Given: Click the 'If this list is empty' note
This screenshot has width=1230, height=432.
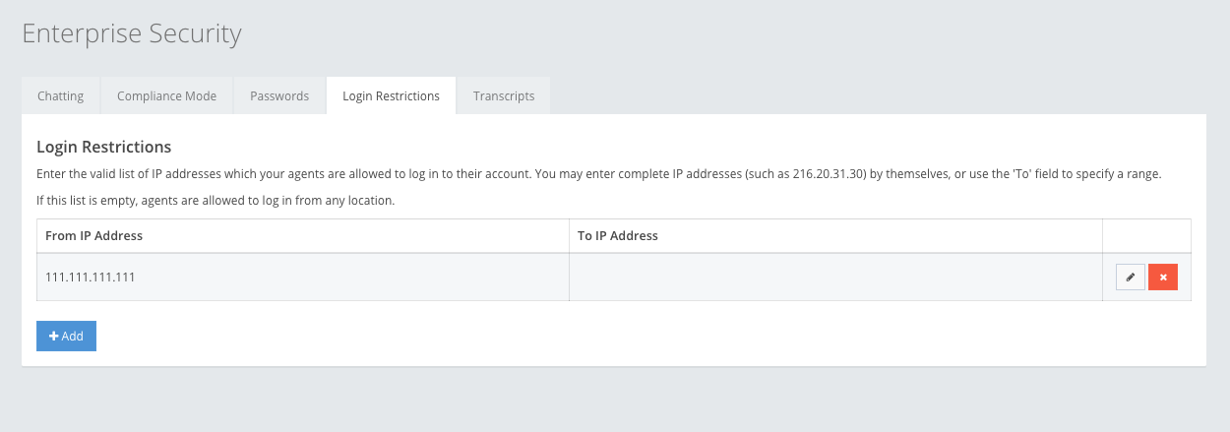Looking at the screenshot, I should coord(215,201).
